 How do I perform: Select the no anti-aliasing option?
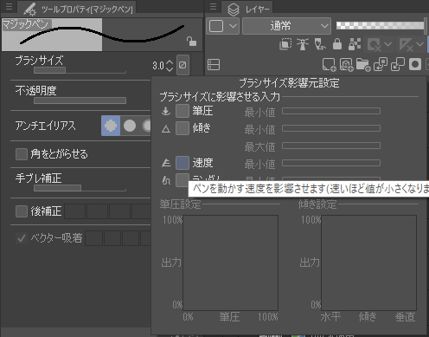pyautogui.click(x=111, y=126)
